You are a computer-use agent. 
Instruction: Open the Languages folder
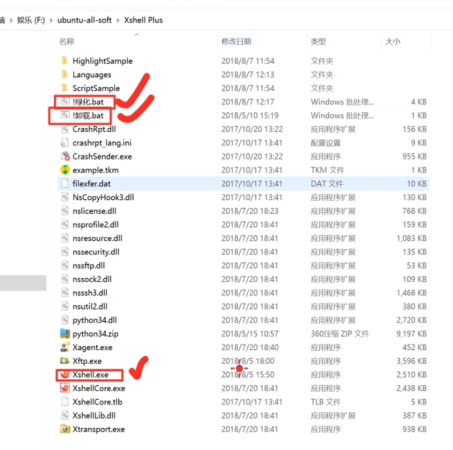coord(91,75)
